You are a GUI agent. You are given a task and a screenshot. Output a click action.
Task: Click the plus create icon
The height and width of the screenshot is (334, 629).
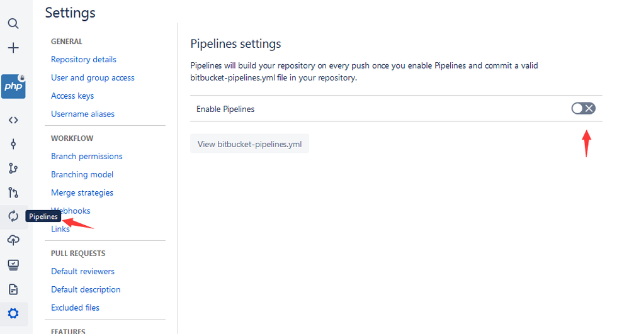[x=13, y=48]
